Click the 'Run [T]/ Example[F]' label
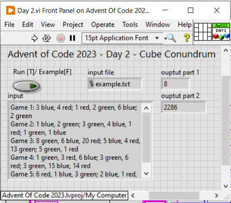 coord(42,72)
